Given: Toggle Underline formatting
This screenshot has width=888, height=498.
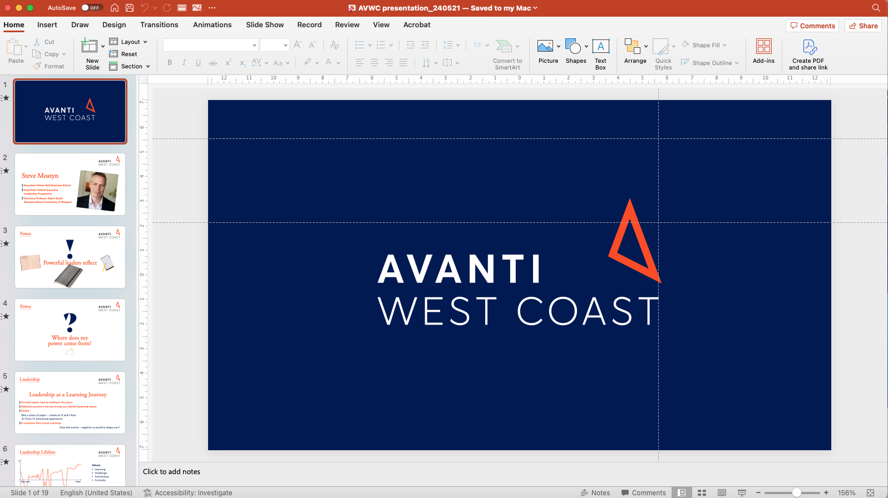Looking at the screenshot, I should (198, 63).
